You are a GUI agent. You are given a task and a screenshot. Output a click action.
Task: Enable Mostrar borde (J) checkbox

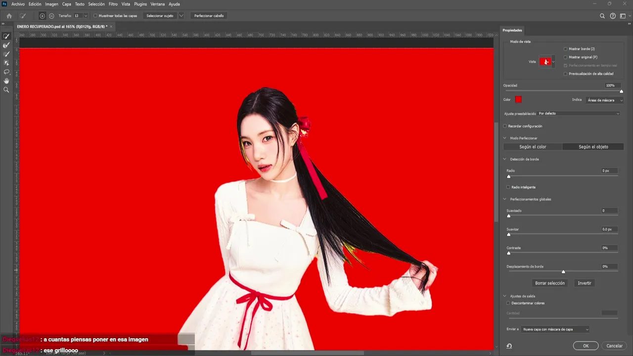(565, 49)
